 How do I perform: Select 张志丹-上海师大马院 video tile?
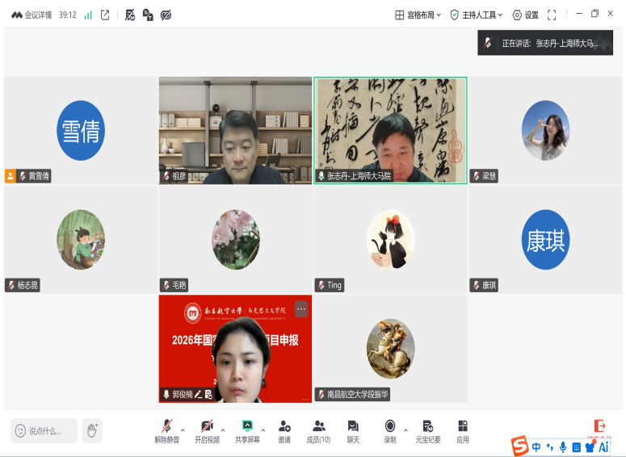pyautogui.click(x=390, y=131)
